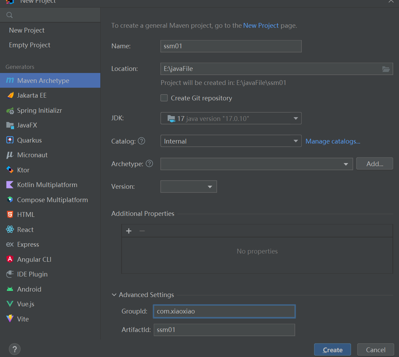This screenshot has height=357, width=399.
Task: Click the JavaFX folder icon
Action: click(x=10, y=125)
